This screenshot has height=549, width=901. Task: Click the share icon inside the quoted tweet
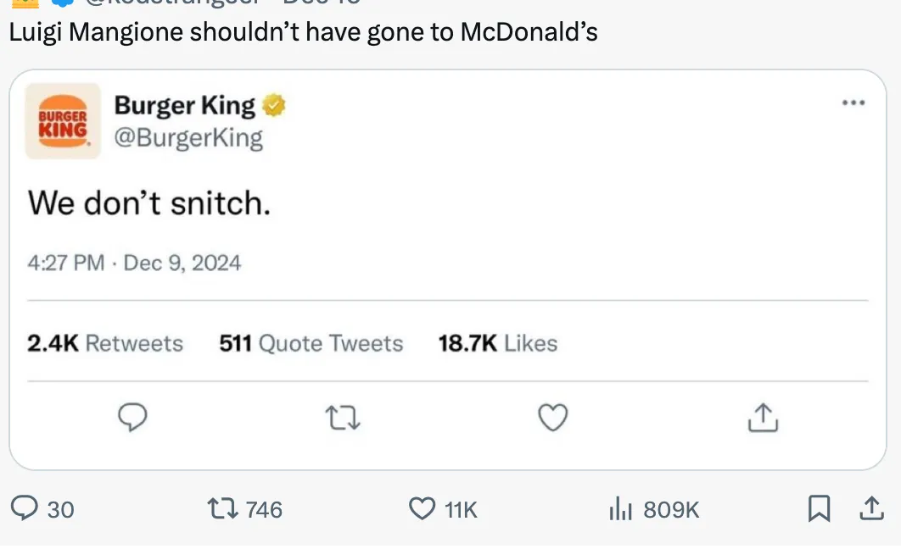coord(763,418)
